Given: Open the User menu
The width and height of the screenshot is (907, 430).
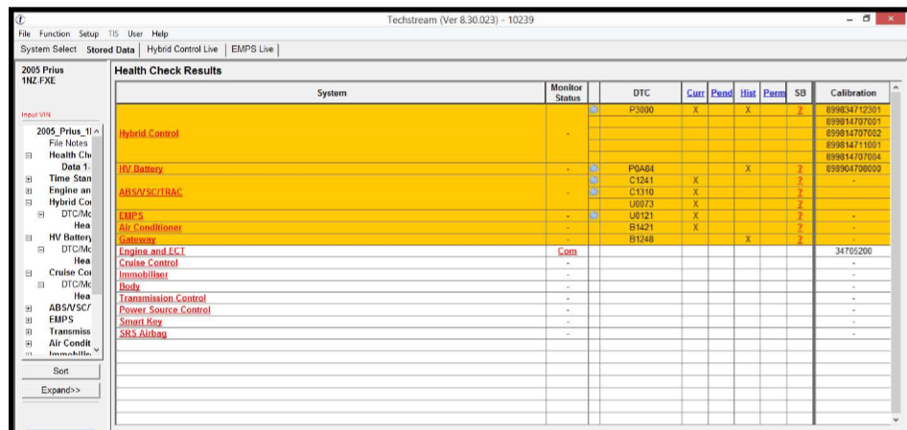Looking at the screenshot, I should (135, 34).
